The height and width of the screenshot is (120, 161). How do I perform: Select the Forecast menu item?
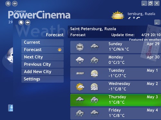(43, 50)
